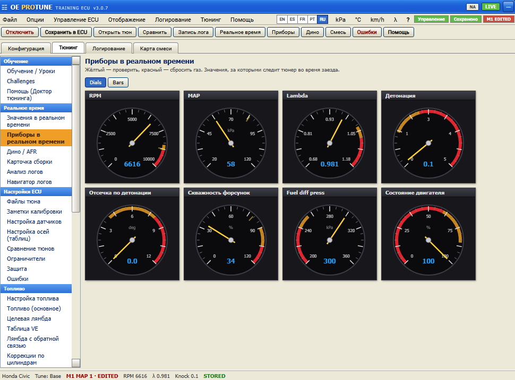Switch to the Конфигурация tab
This screenshot has width=515, height=380.
26,48
